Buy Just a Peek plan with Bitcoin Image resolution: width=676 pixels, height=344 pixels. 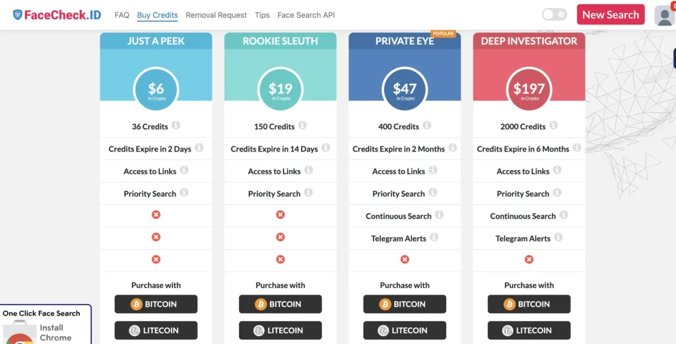pos(156,304)
